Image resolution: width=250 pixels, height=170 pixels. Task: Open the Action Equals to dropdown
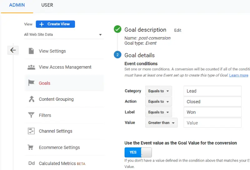158,102
